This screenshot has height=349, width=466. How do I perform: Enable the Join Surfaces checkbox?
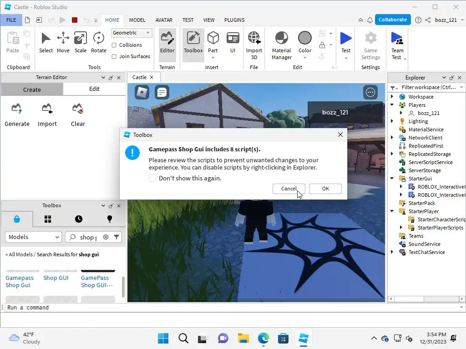click(114, 56)
